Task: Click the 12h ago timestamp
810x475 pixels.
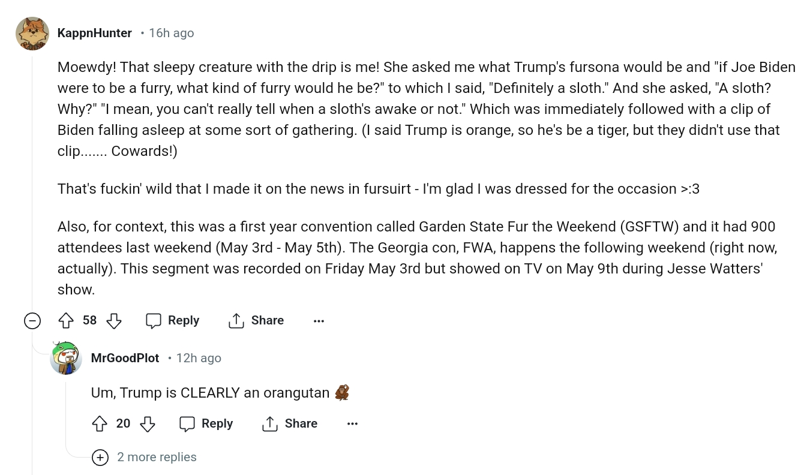Action: tap(199, 358)
